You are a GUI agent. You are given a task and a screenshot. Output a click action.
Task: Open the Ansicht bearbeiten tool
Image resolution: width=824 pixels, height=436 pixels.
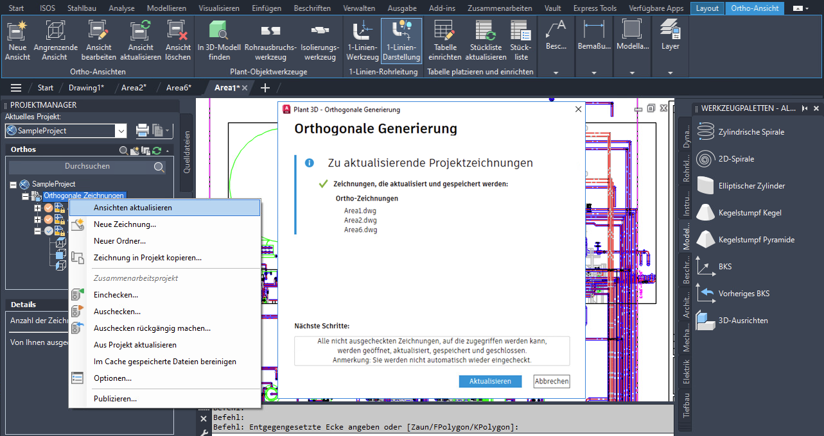pos(98,40)
